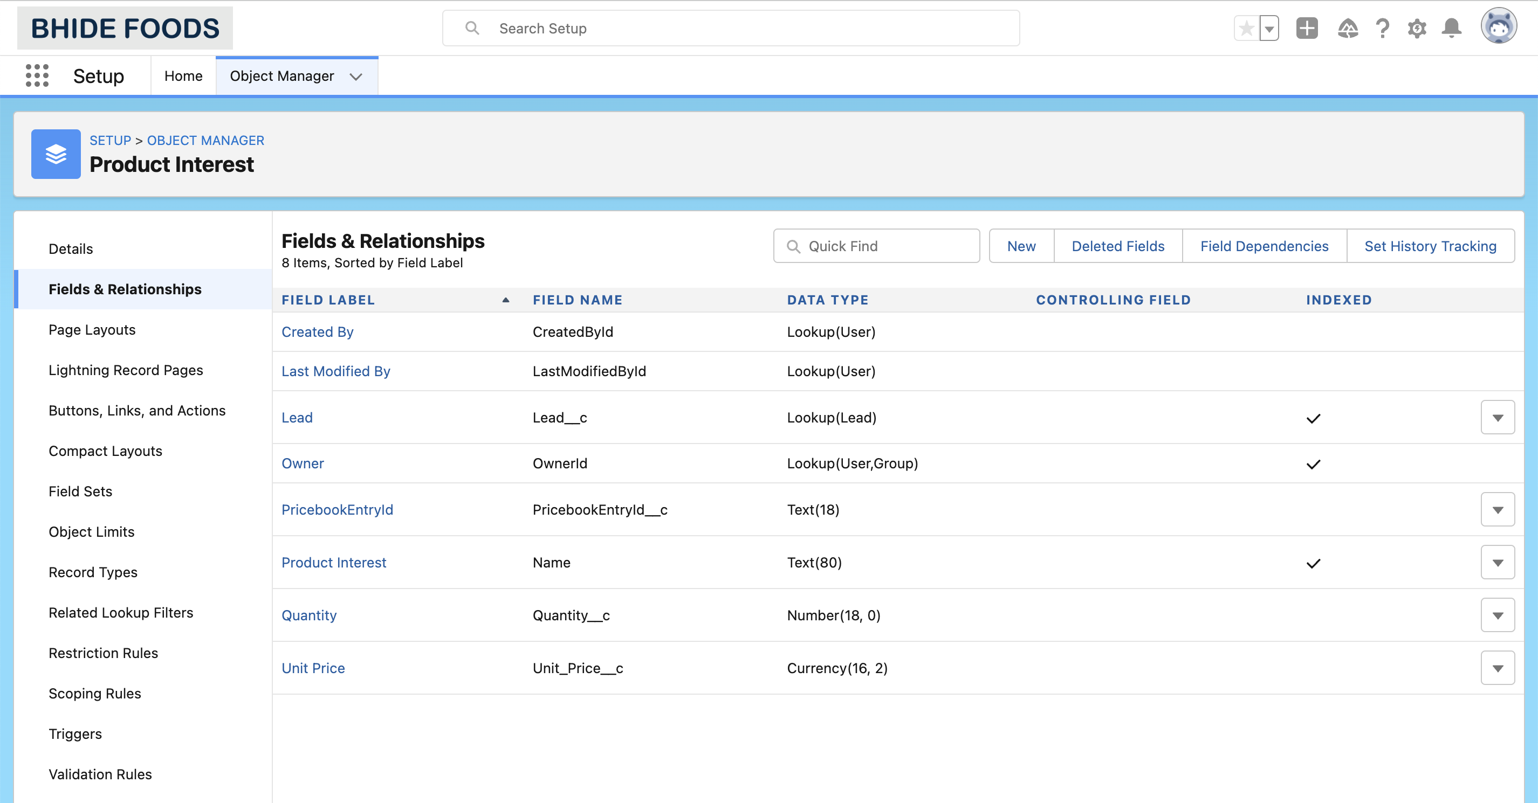Image resolution: width=1538 pixels, height=803 pixels.
Task: Open Triggers in the sidebar
Action: point(74,734)
